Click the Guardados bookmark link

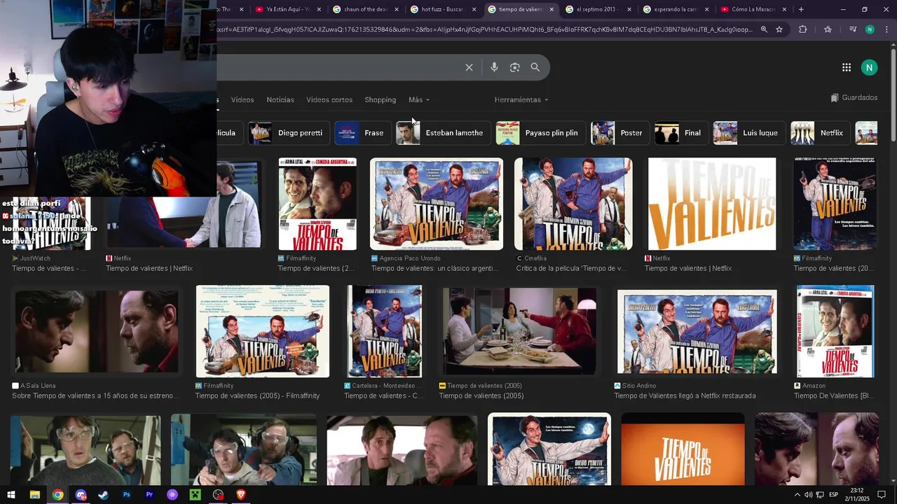coord(854,98)
